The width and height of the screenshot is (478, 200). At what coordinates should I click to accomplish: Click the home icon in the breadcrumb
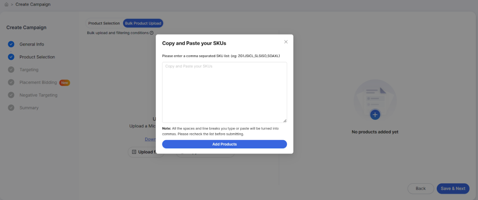click(x=6, y=4)
